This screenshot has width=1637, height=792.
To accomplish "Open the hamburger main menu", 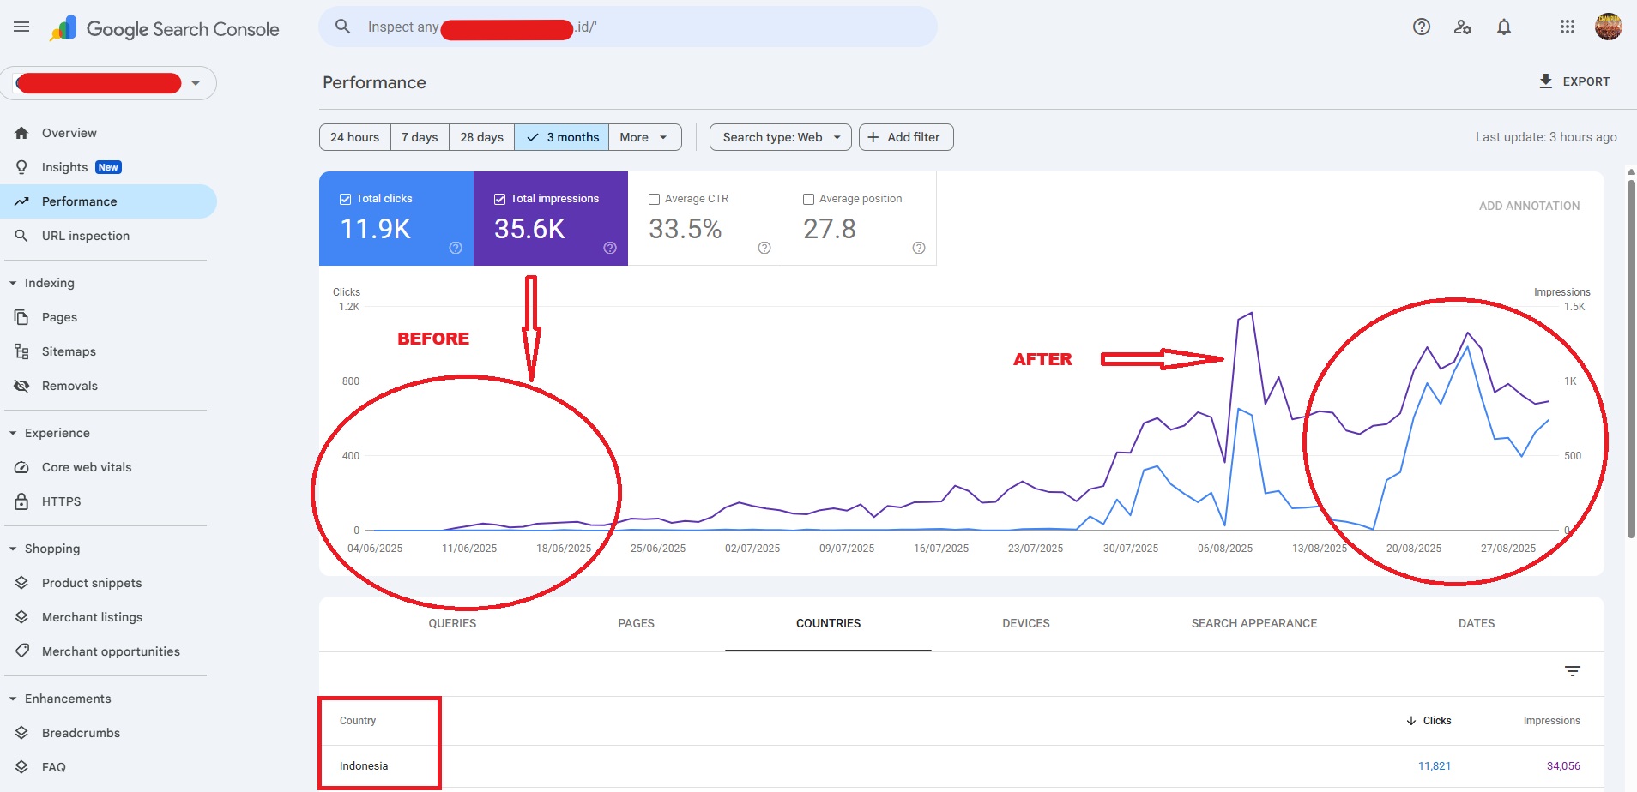I will pos(21,27).
